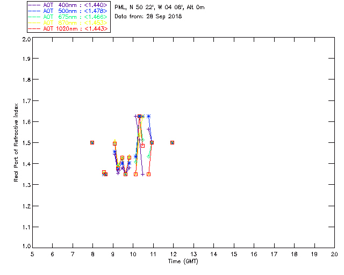Click the AOT 675nm green legend entry
Screen dimensions: 344x275
pyautogui.click(x=68, y=17)
